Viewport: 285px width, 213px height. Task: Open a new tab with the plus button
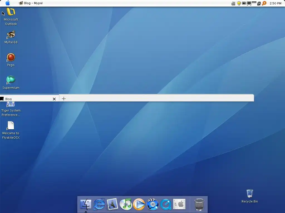coord(64,99)
